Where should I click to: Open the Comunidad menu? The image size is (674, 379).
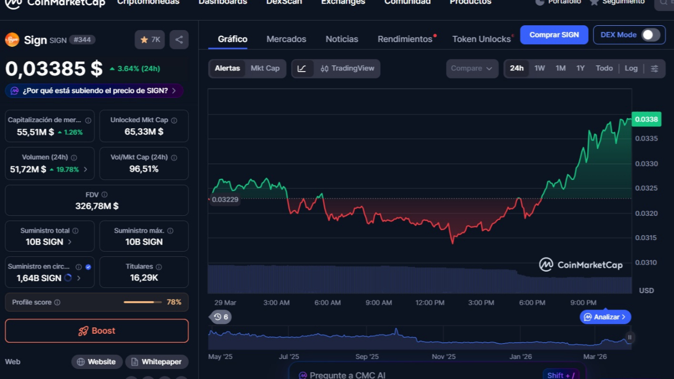click(408, 2)
